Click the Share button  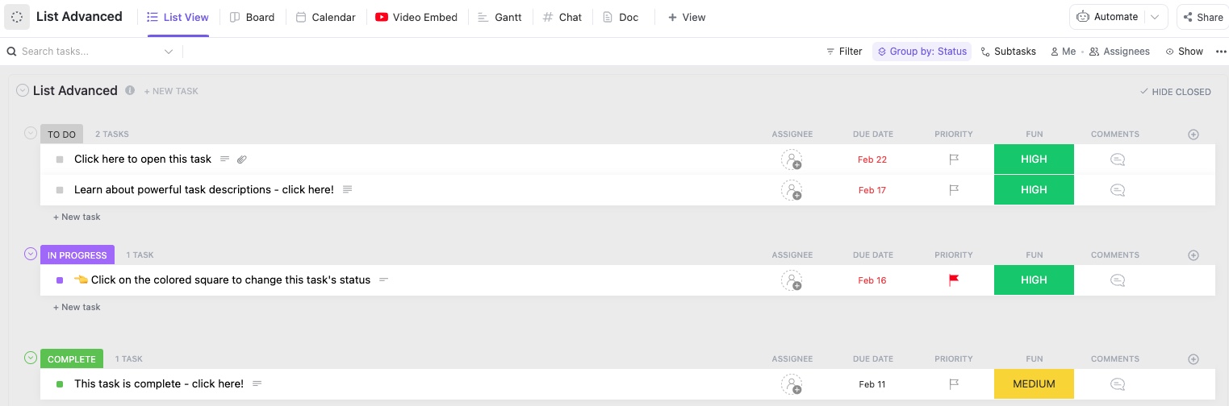pyautogui.click(x=1202, y=17)
